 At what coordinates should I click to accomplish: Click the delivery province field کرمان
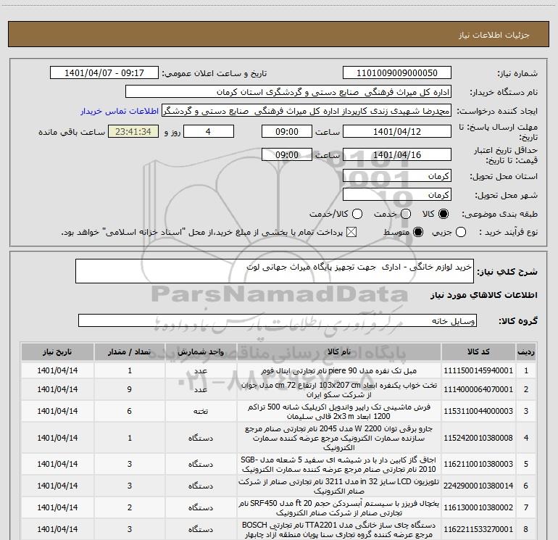pyautogui.click(x=397, y=176)
